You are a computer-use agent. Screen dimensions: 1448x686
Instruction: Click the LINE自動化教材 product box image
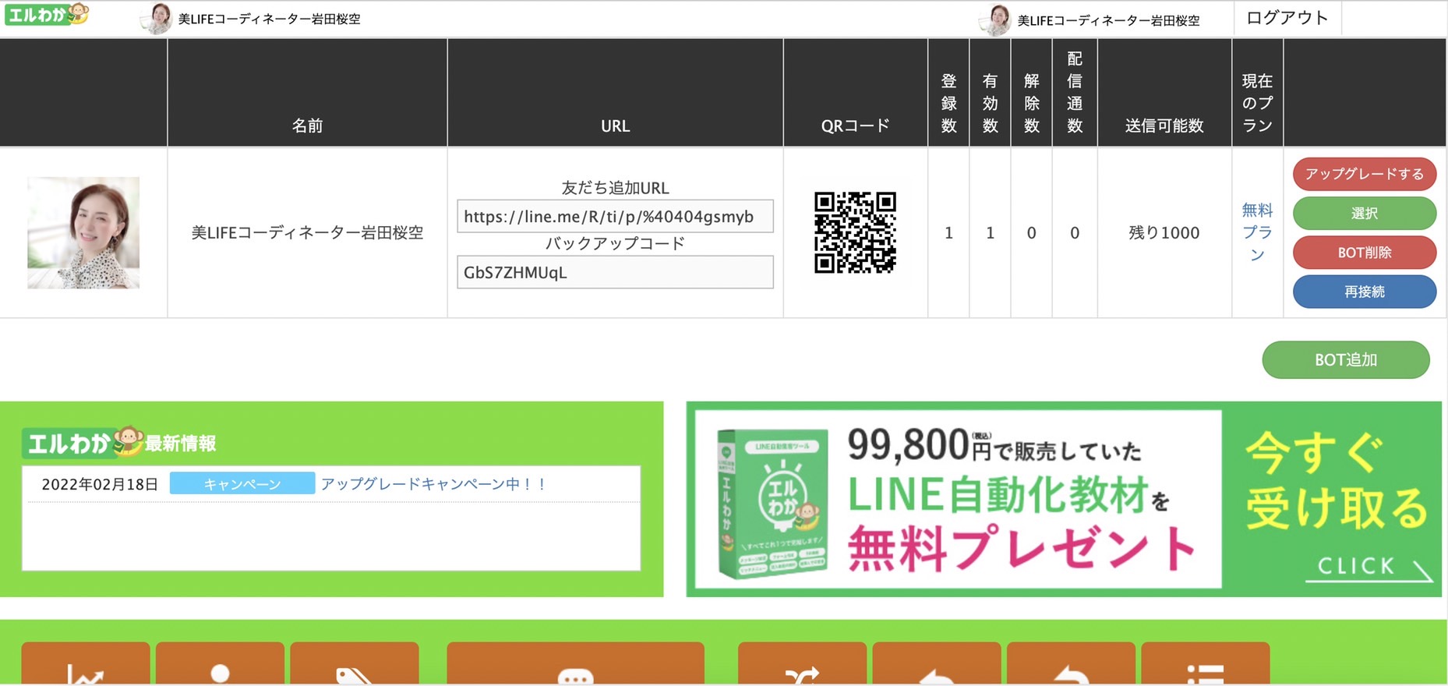(x=772, y=503)
